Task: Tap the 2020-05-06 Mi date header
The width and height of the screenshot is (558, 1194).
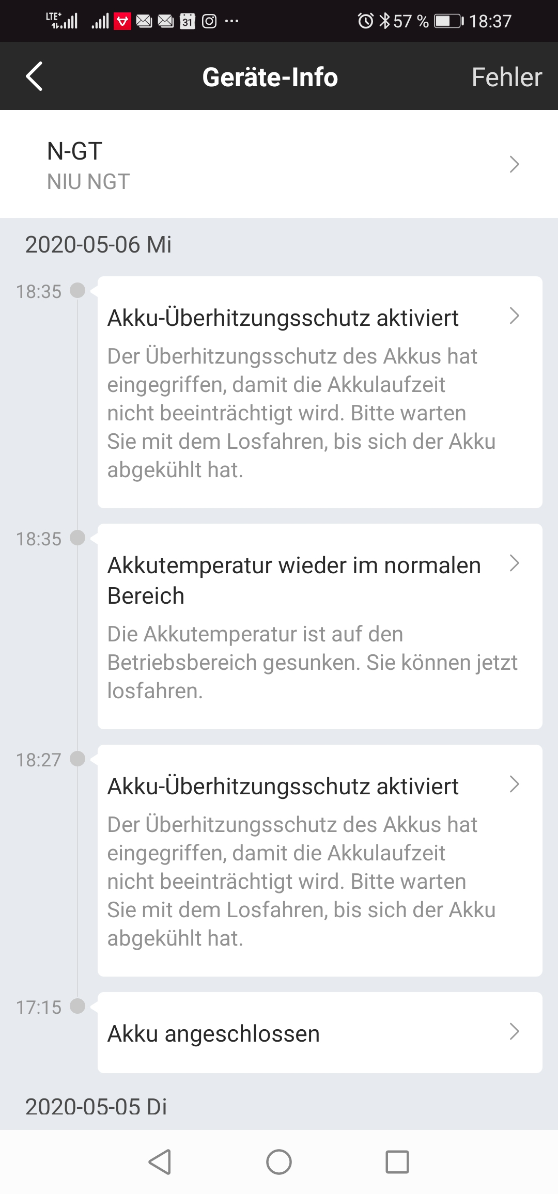Action: [98, 244]
